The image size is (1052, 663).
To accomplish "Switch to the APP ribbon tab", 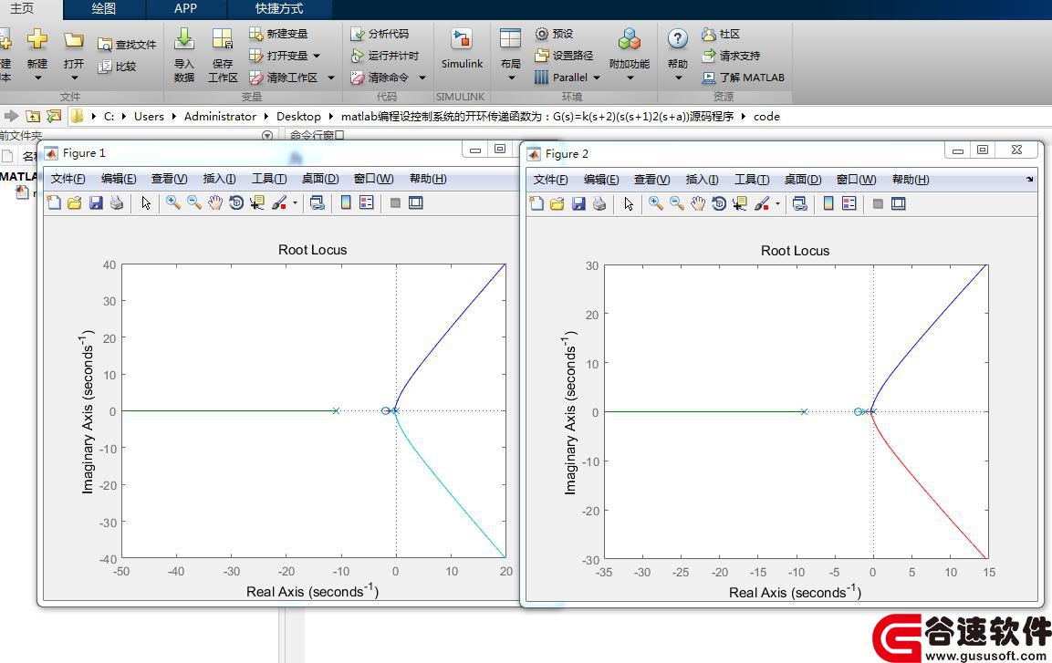I will point(186,9).
